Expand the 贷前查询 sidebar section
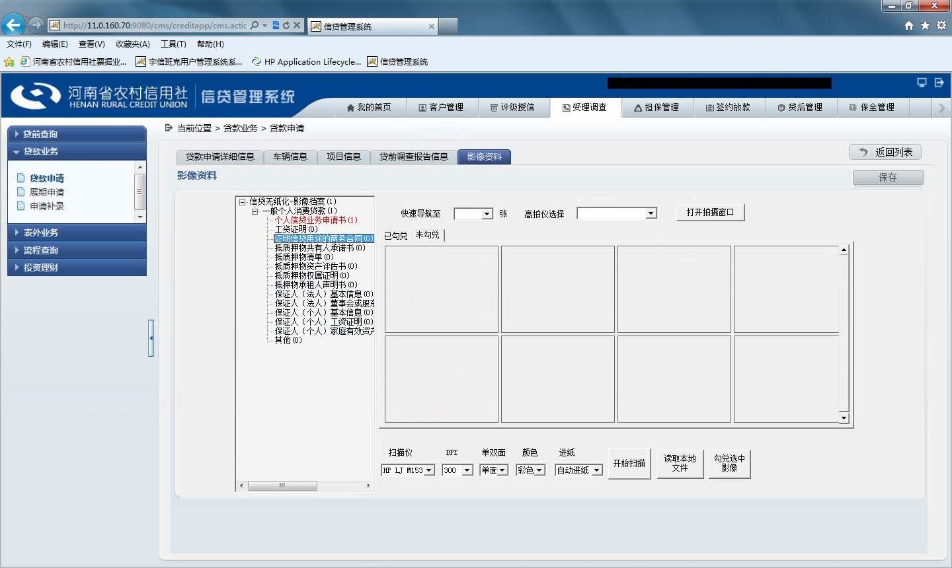Viewport: 952px width, 568px height. click(x=77, y=133)
